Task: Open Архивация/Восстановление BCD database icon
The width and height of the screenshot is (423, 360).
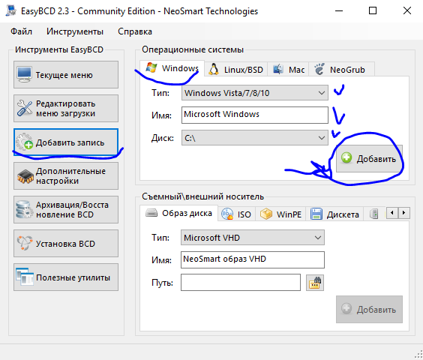Action: 24,209
